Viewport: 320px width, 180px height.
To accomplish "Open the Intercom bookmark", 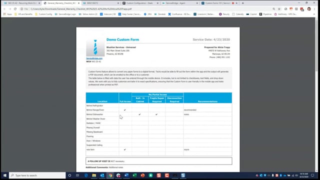I will (x=108, y=14).
